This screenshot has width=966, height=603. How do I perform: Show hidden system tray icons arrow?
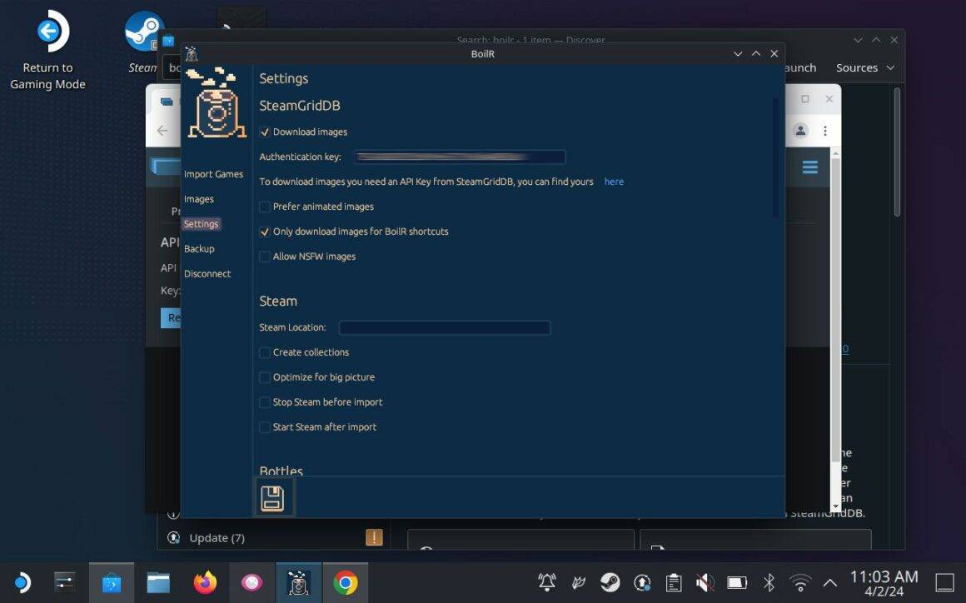point(829,582)
